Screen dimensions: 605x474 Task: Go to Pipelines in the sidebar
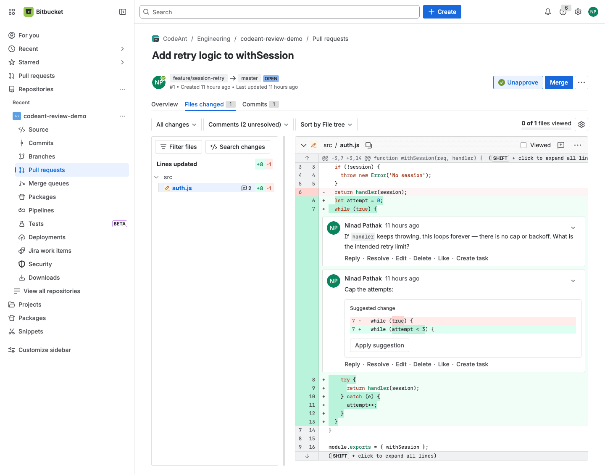click(41, 210)
